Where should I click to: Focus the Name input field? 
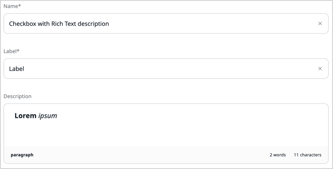pyautogui.click(x=166, y=23)
